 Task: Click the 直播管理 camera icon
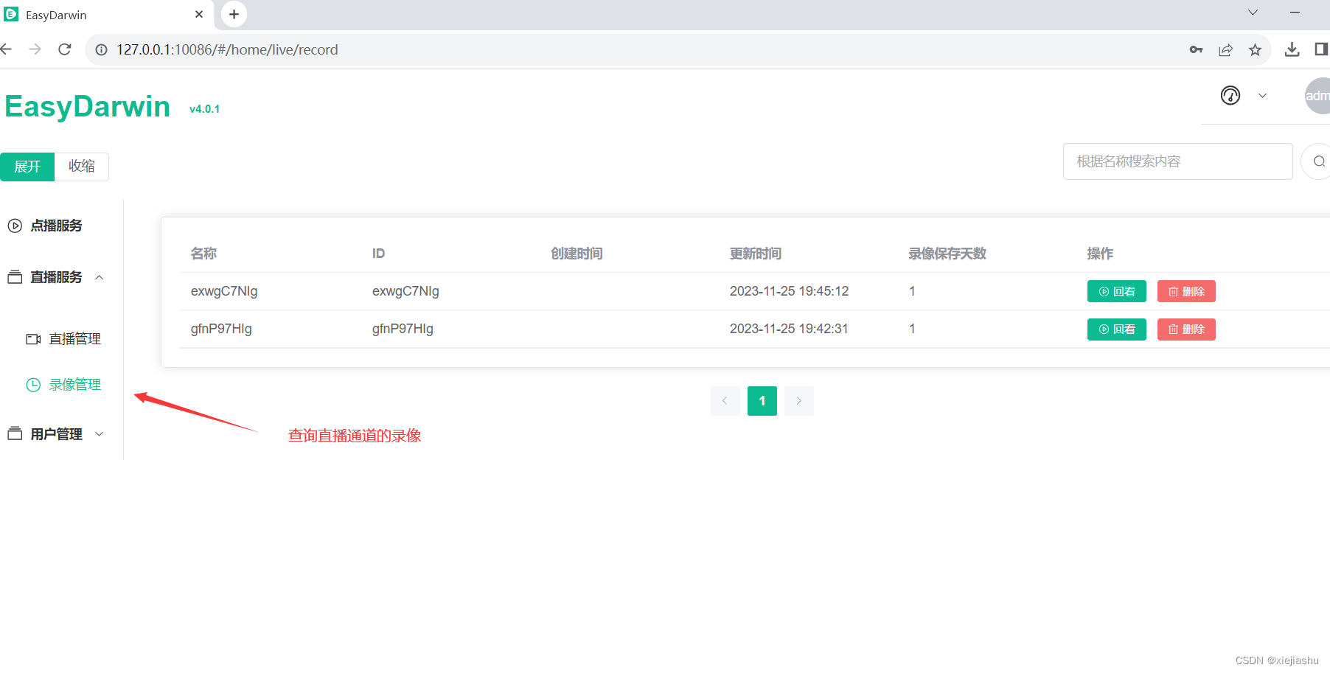click(32, 338)
